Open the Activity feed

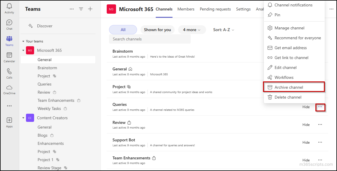coord(9,8)
